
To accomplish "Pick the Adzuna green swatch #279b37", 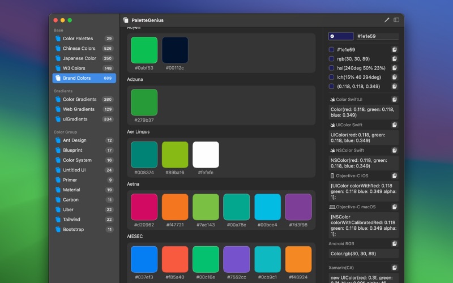I will click(x=144, y=102).
